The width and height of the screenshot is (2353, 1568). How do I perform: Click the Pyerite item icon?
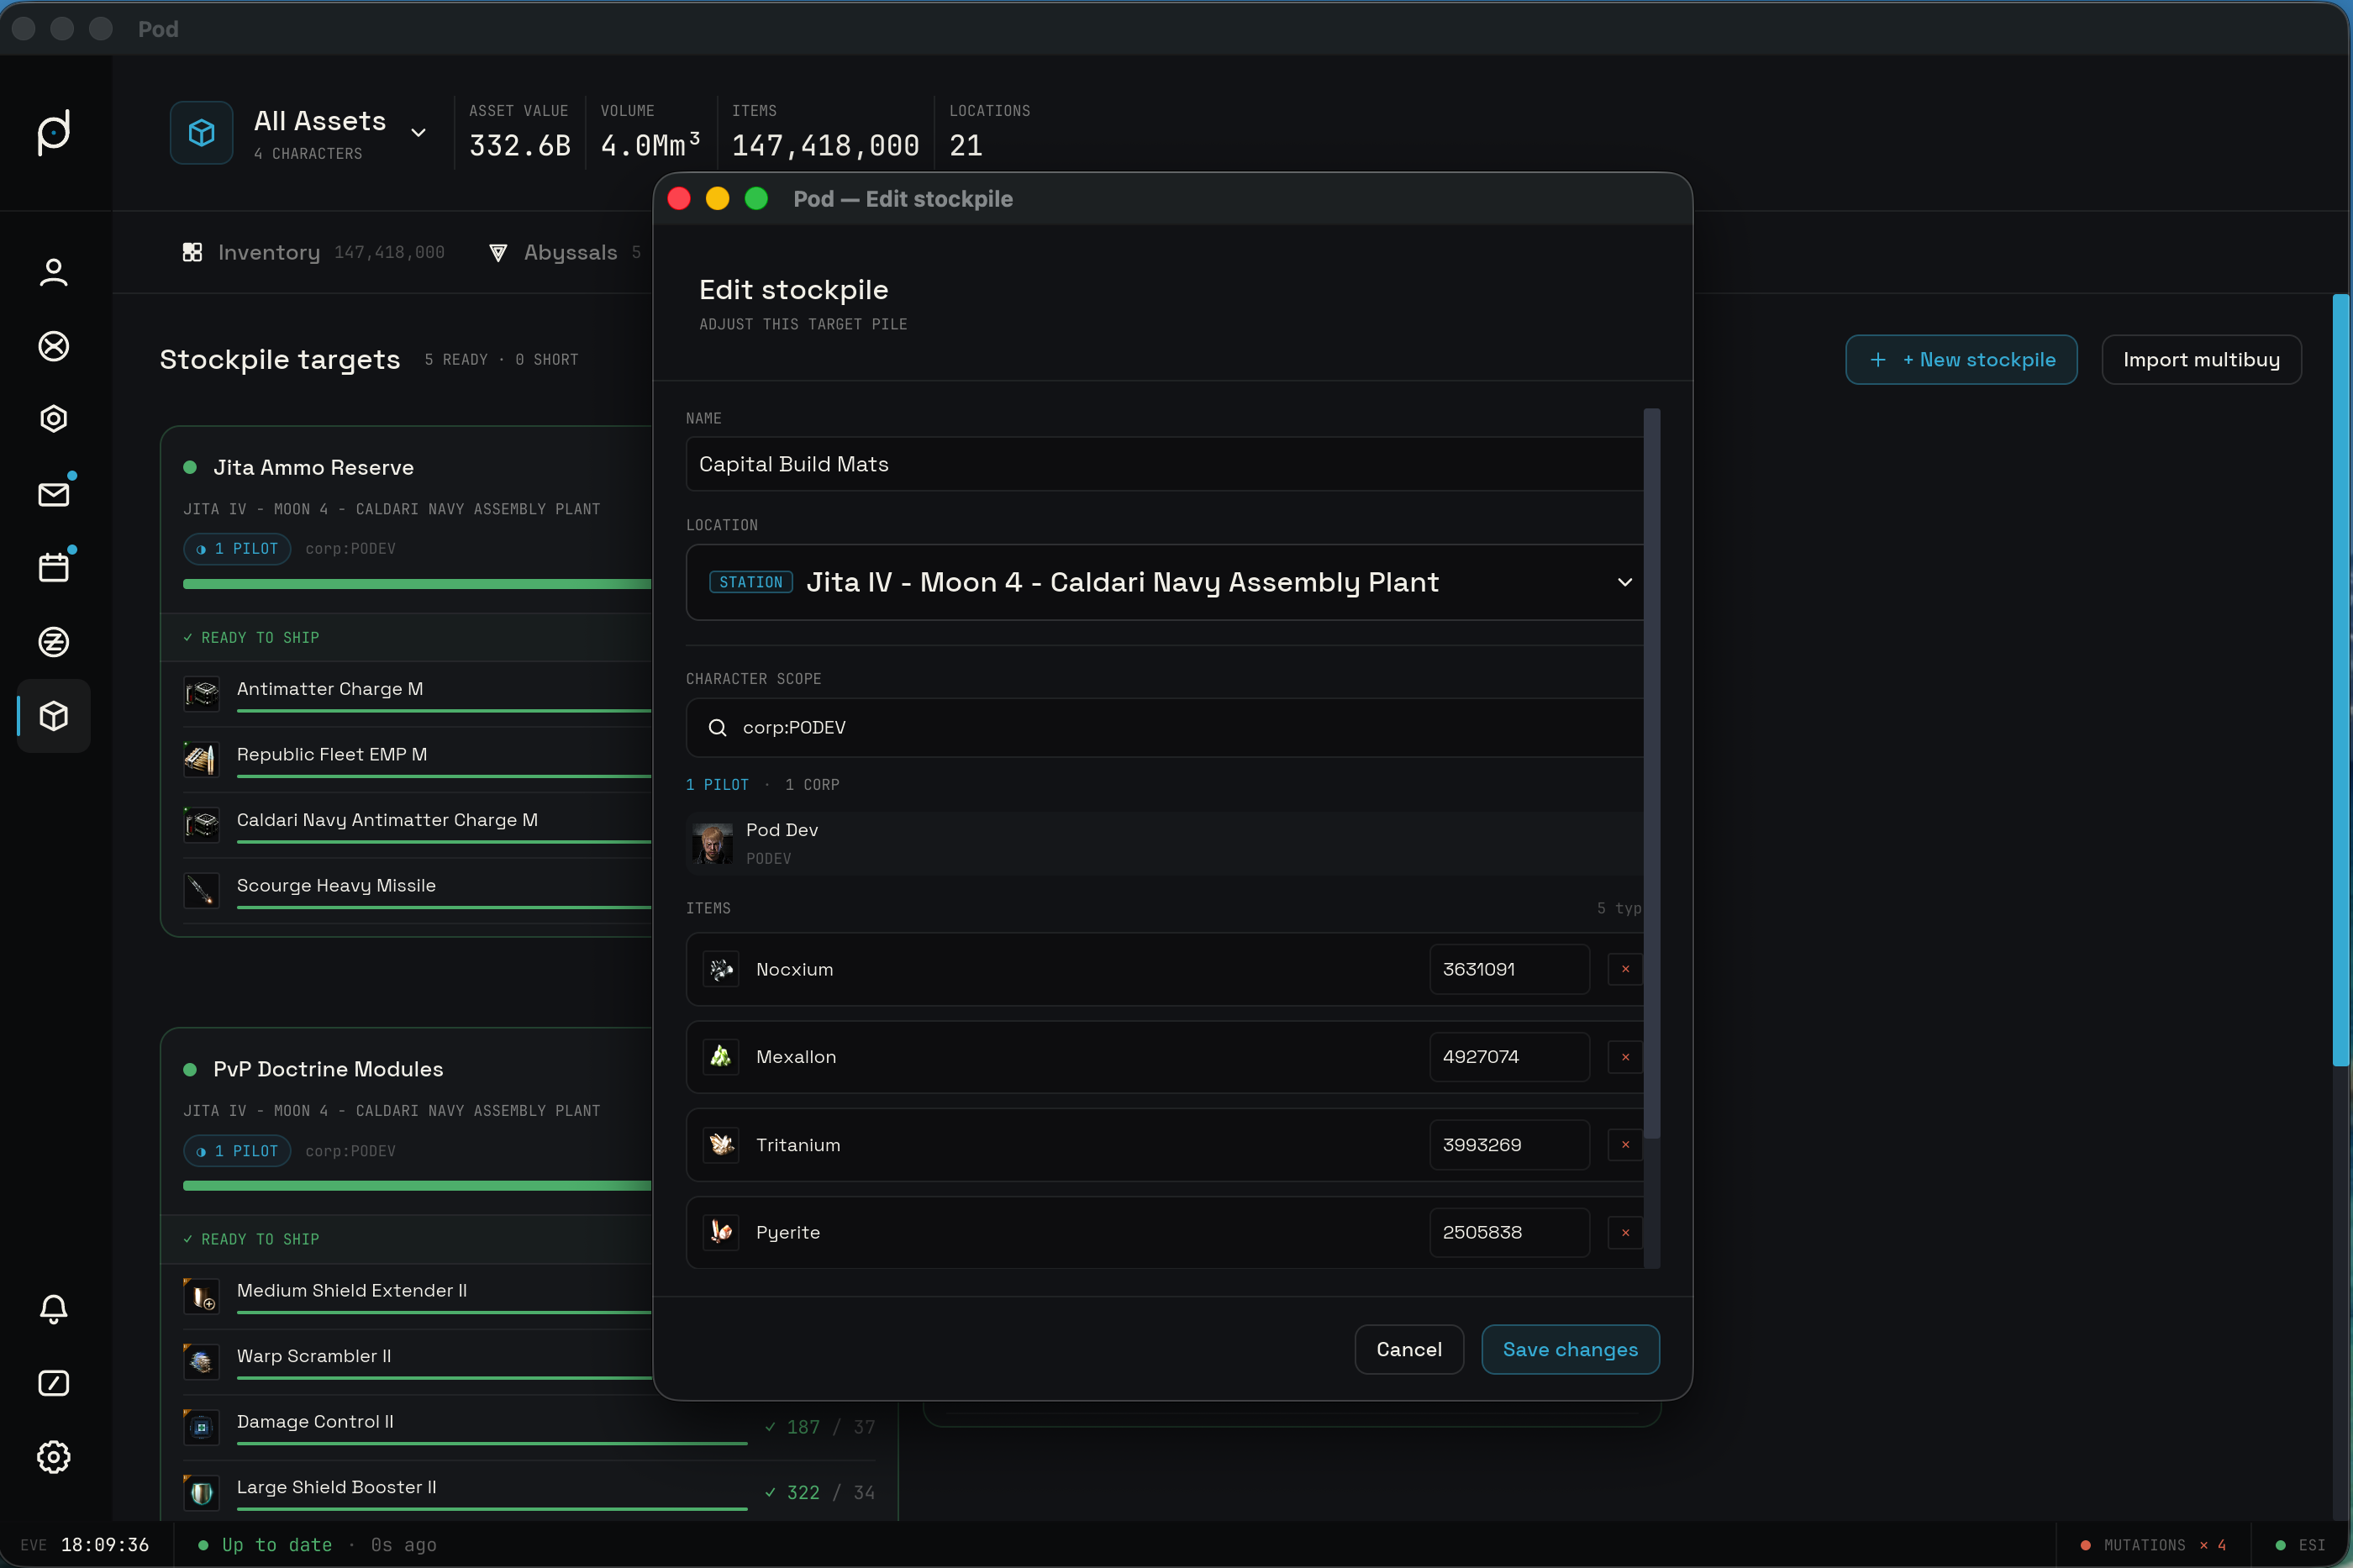[x=721, y=1233]
